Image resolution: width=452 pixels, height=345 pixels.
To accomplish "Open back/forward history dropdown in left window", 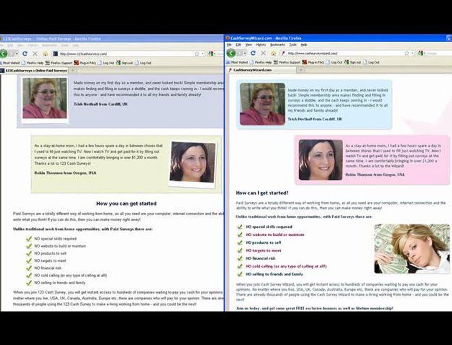I will coord(17,54).
